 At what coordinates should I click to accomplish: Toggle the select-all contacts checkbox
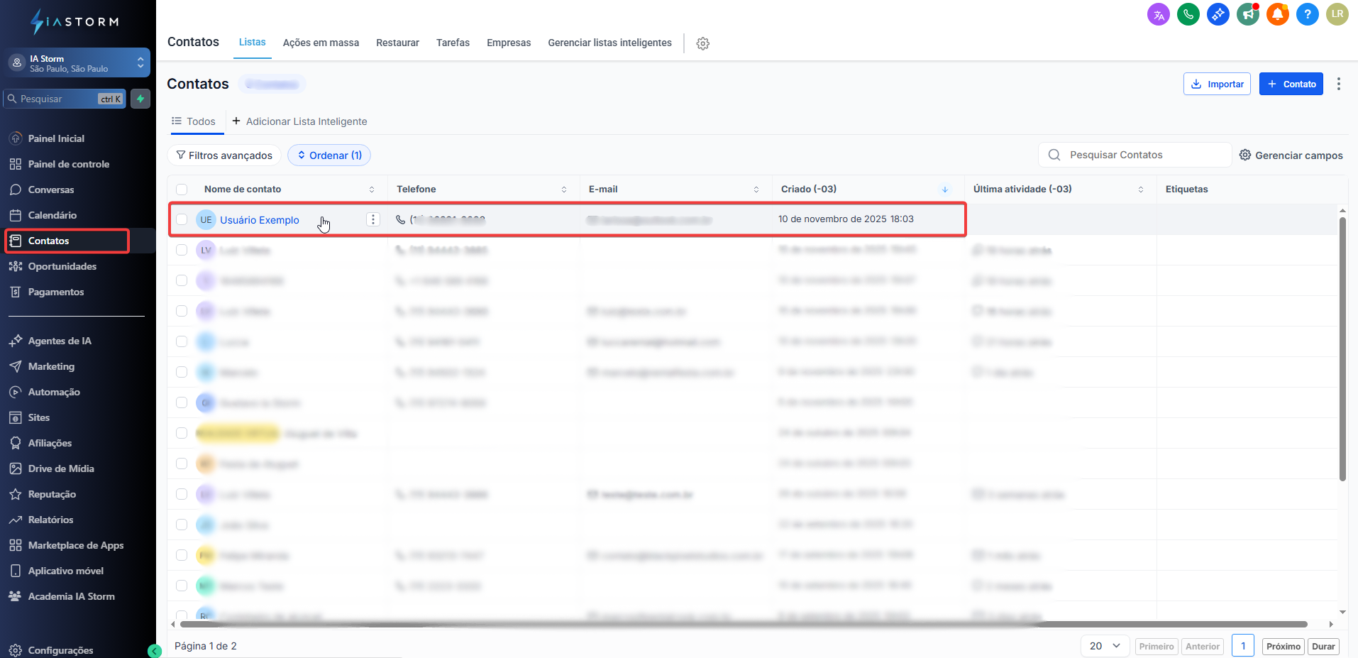(182, 190)
